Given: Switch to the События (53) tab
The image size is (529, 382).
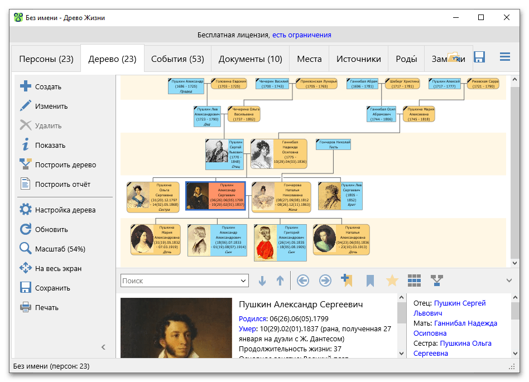Looking at the screenshot, I should coord(177,59).
